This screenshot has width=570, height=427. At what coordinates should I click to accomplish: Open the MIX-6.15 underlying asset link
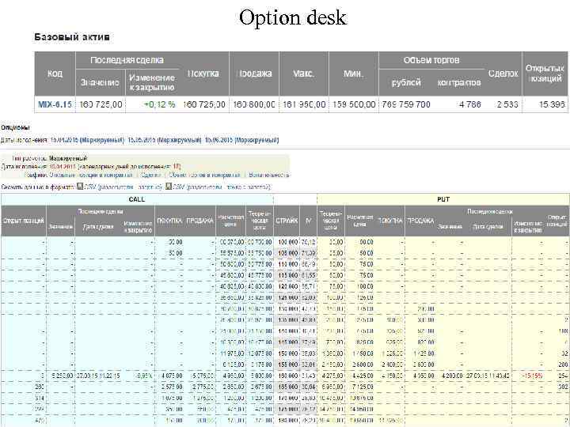tap(55, 104)
